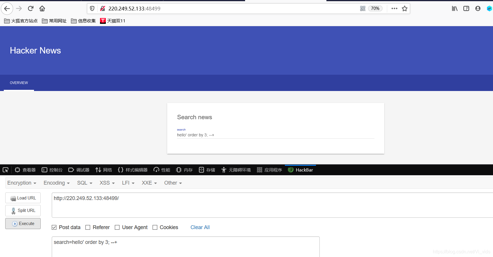
Task: Open the 内存 memory tab
Action: coord(184,170)
